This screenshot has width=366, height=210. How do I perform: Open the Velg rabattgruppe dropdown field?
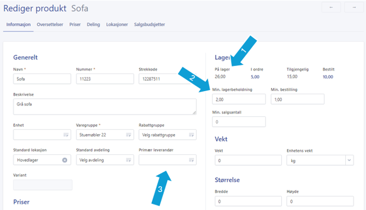(168, 135)
